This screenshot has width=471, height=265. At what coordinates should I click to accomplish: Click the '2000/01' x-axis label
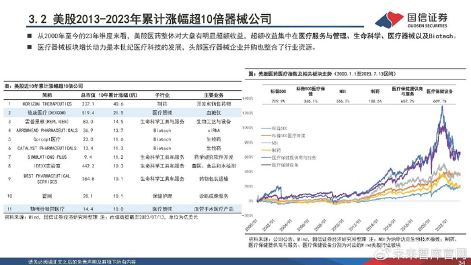click(251, 225)
